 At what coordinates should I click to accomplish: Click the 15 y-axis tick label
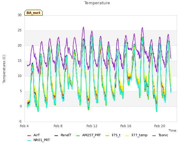click(19, 61)
